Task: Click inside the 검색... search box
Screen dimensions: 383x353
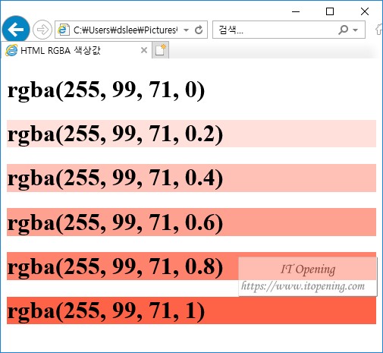Action: tap(275, 30)
